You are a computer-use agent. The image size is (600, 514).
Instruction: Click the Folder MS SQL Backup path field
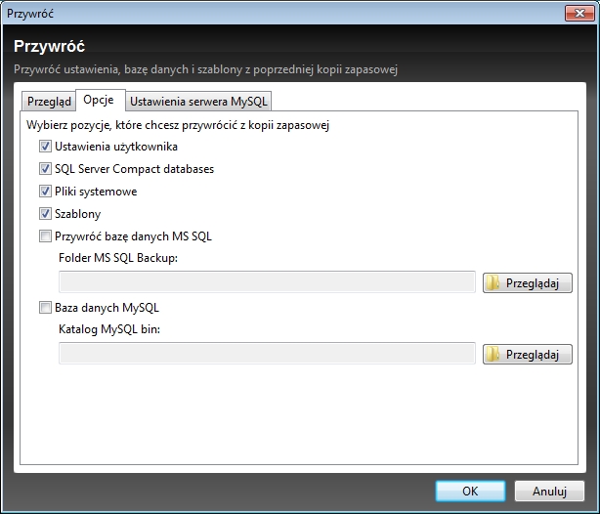click(x=267, y=283)
